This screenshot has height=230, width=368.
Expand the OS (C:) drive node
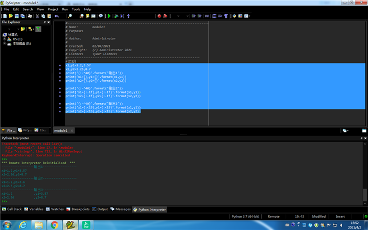point(5,39)
